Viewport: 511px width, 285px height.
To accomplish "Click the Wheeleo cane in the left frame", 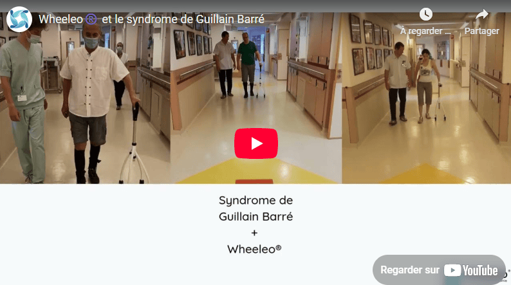I will click(134, 143).
